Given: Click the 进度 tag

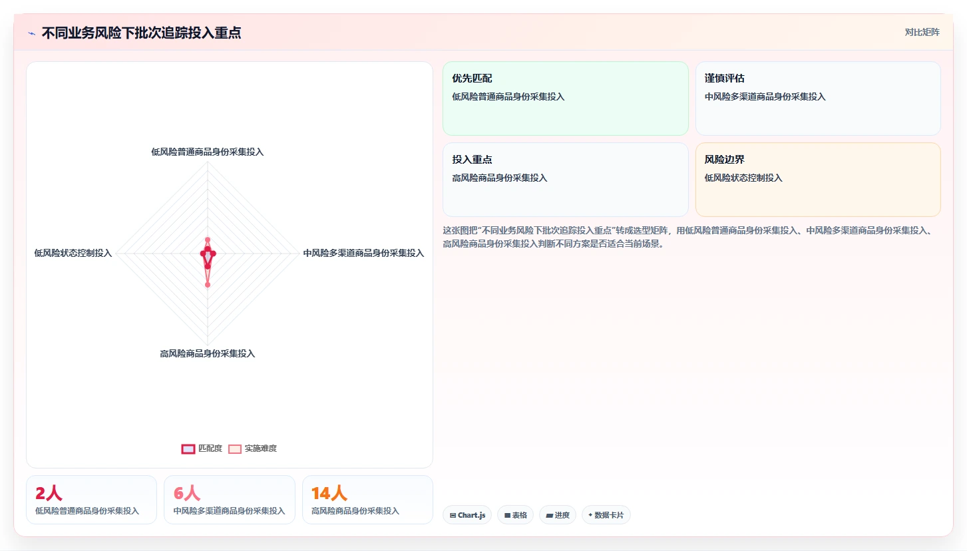Looking at the screenshot, I should (x=558, y=515).
